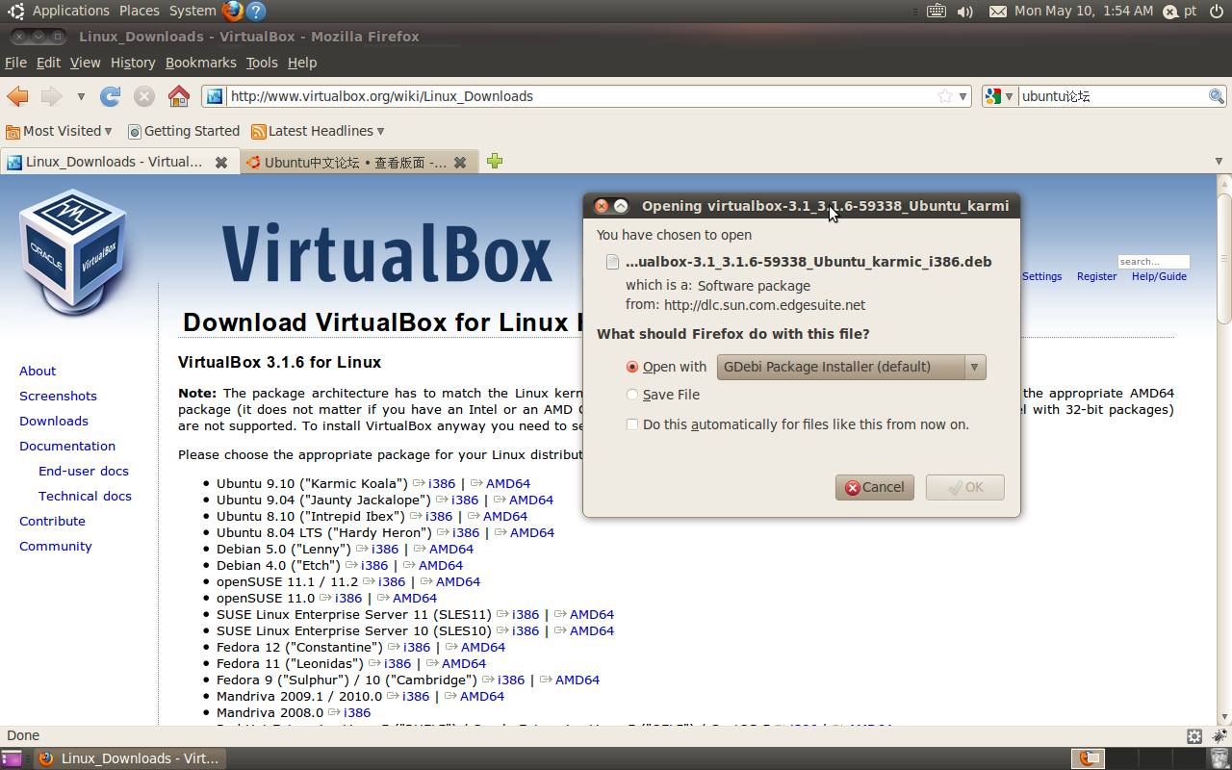
Task: Click the stop loading icon
Action: (x=144, y=96)
